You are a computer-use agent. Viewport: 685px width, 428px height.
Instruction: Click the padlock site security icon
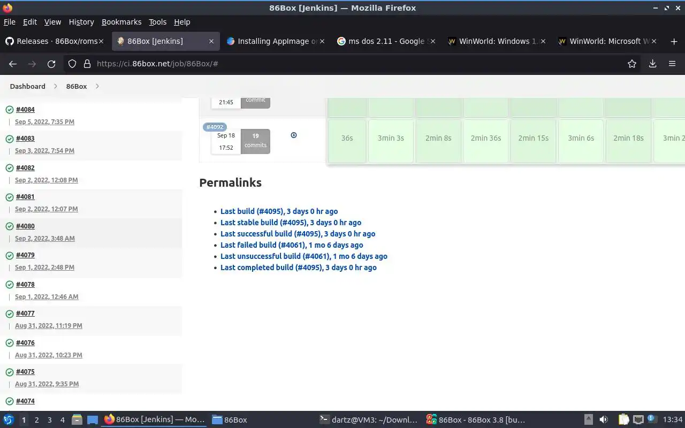tap(87, 64)
